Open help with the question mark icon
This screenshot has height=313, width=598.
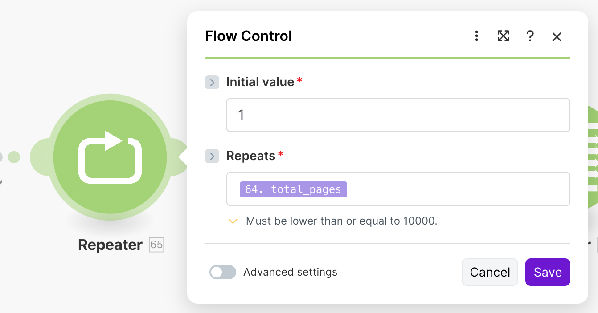point(530,36)
